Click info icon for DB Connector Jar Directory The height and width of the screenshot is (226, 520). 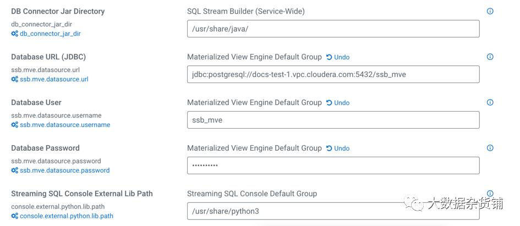[490, 11]
